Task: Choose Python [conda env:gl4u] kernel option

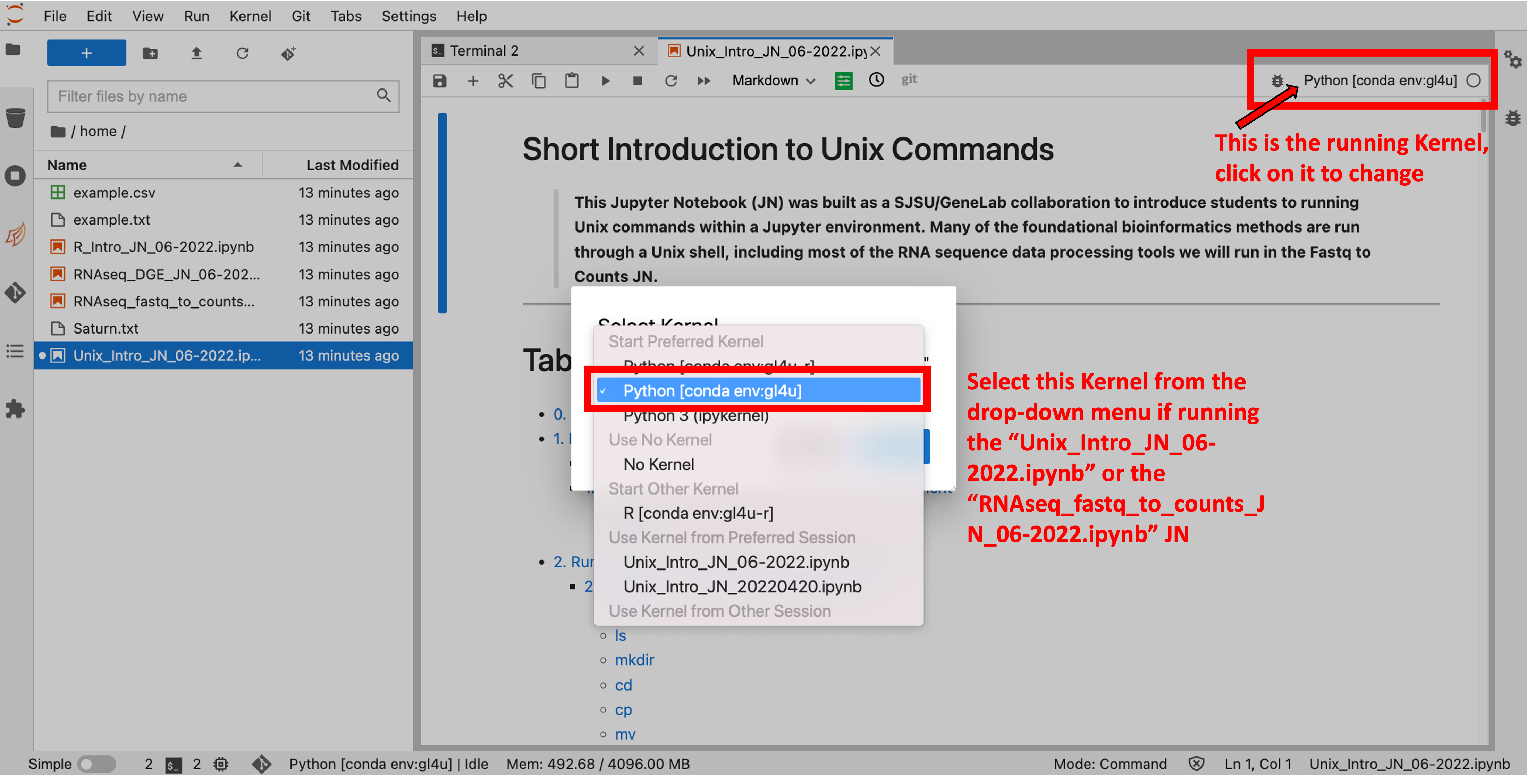Action: [x=758, y=391]
